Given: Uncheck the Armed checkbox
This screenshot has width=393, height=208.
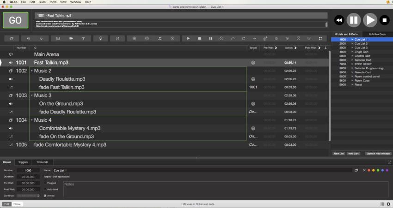Looking at the screenshot, I should [x=45, y=196].
